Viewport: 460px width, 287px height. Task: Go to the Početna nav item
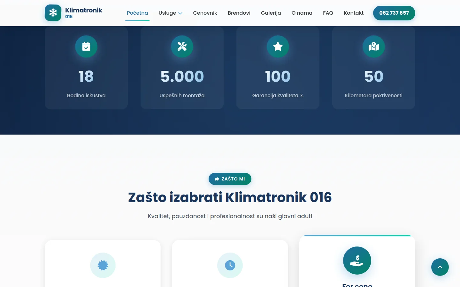pos(137,13)
